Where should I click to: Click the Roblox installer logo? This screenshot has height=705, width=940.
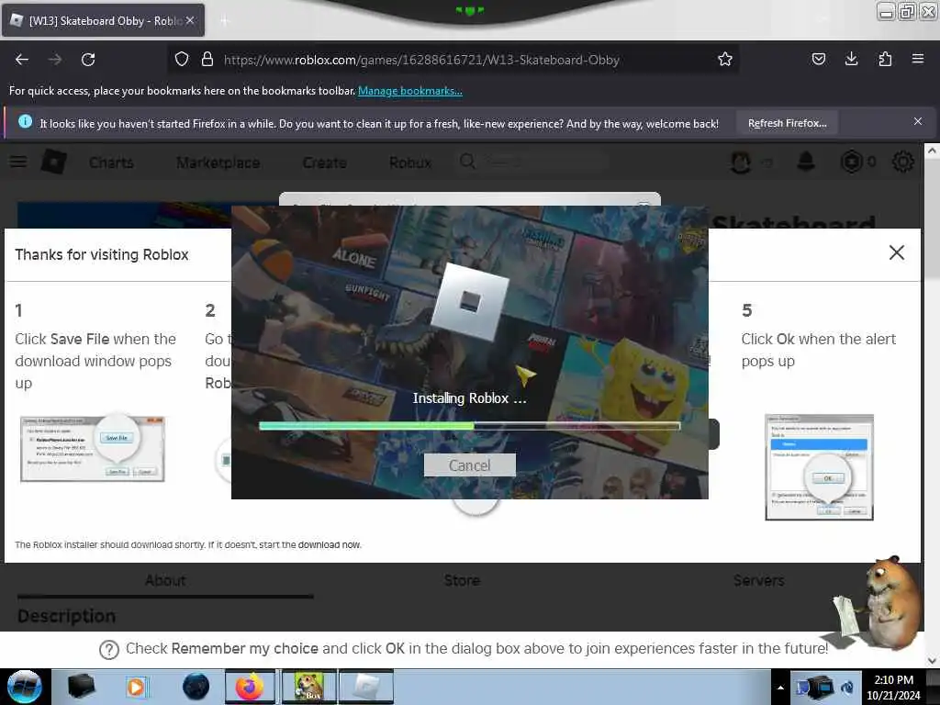469,301
